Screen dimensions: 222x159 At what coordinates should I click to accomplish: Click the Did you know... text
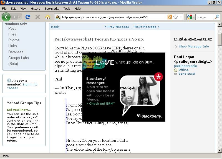[x=19, y=110]
